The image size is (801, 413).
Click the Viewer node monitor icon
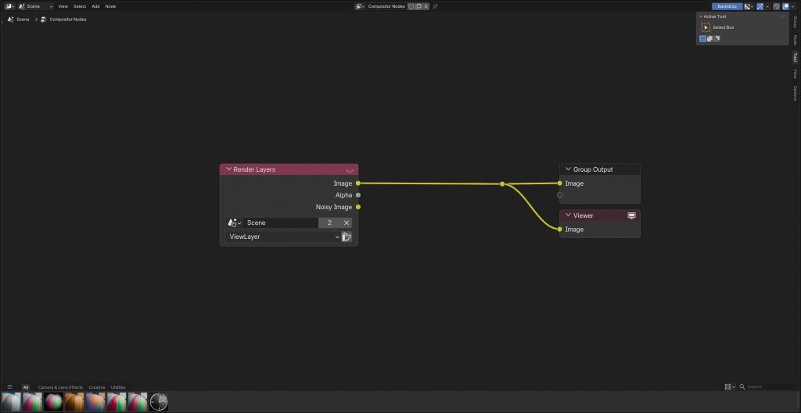[631, 215]
